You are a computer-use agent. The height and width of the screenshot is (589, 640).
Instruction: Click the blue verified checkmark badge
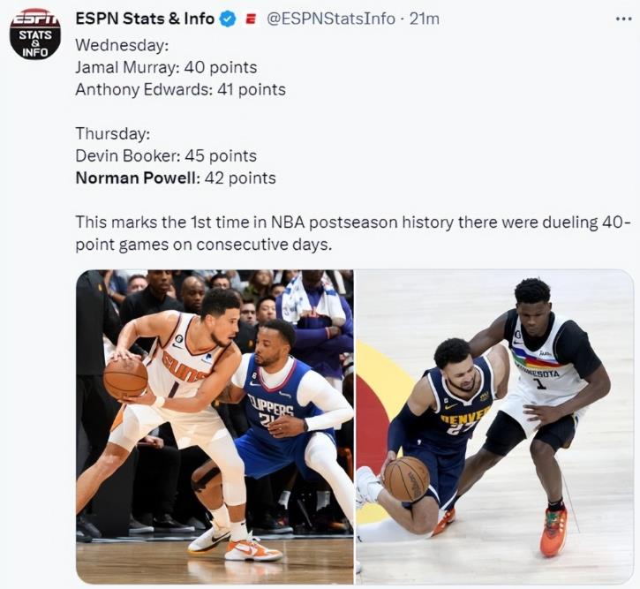(228, 19)
